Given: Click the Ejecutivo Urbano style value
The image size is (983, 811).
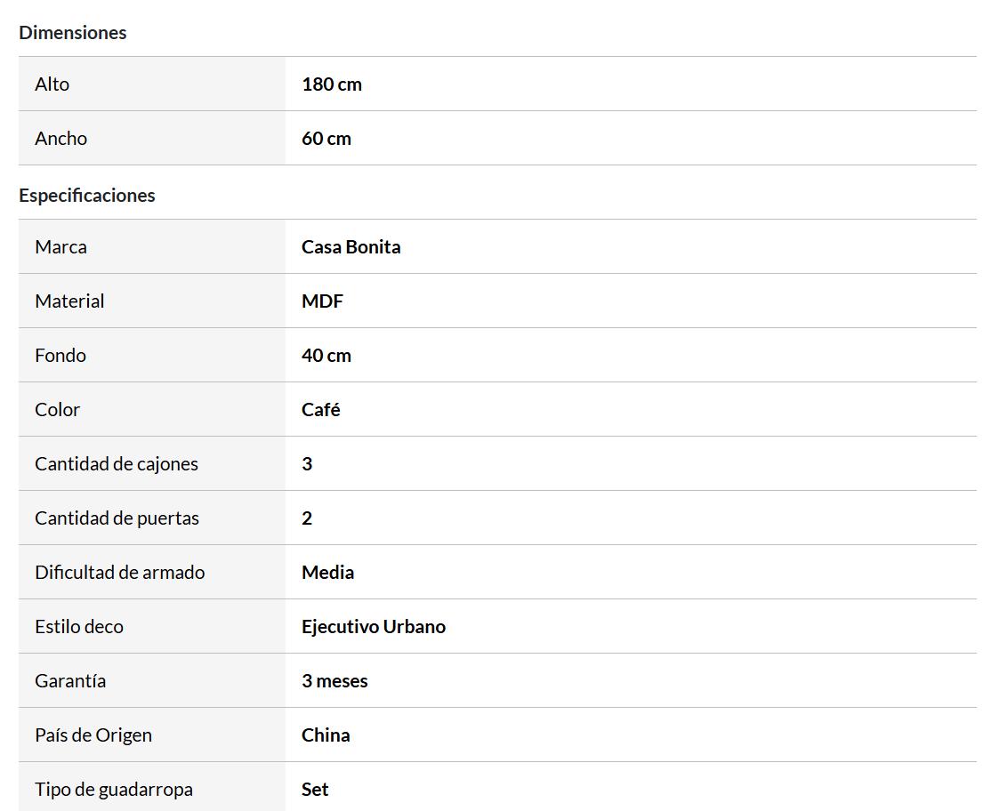Looking at the screenshot, I should tap(374, 627).
